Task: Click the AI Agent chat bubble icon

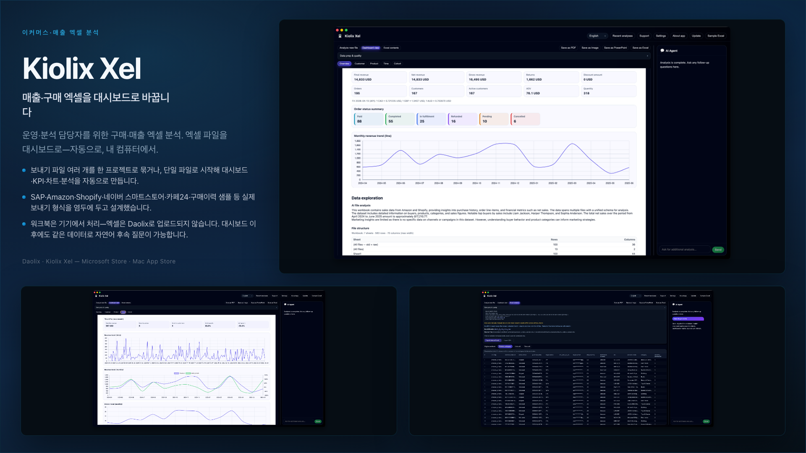Action: (662, 51)
